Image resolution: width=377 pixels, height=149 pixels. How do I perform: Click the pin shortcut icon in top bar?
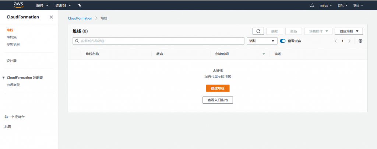coord(80,5)
